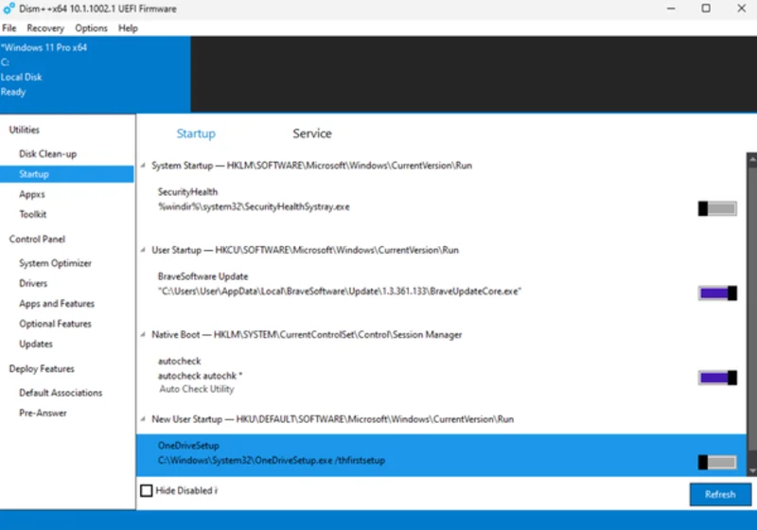
Task: Disable the BraveSoftware Update startup switch
Action: (717, 293)
